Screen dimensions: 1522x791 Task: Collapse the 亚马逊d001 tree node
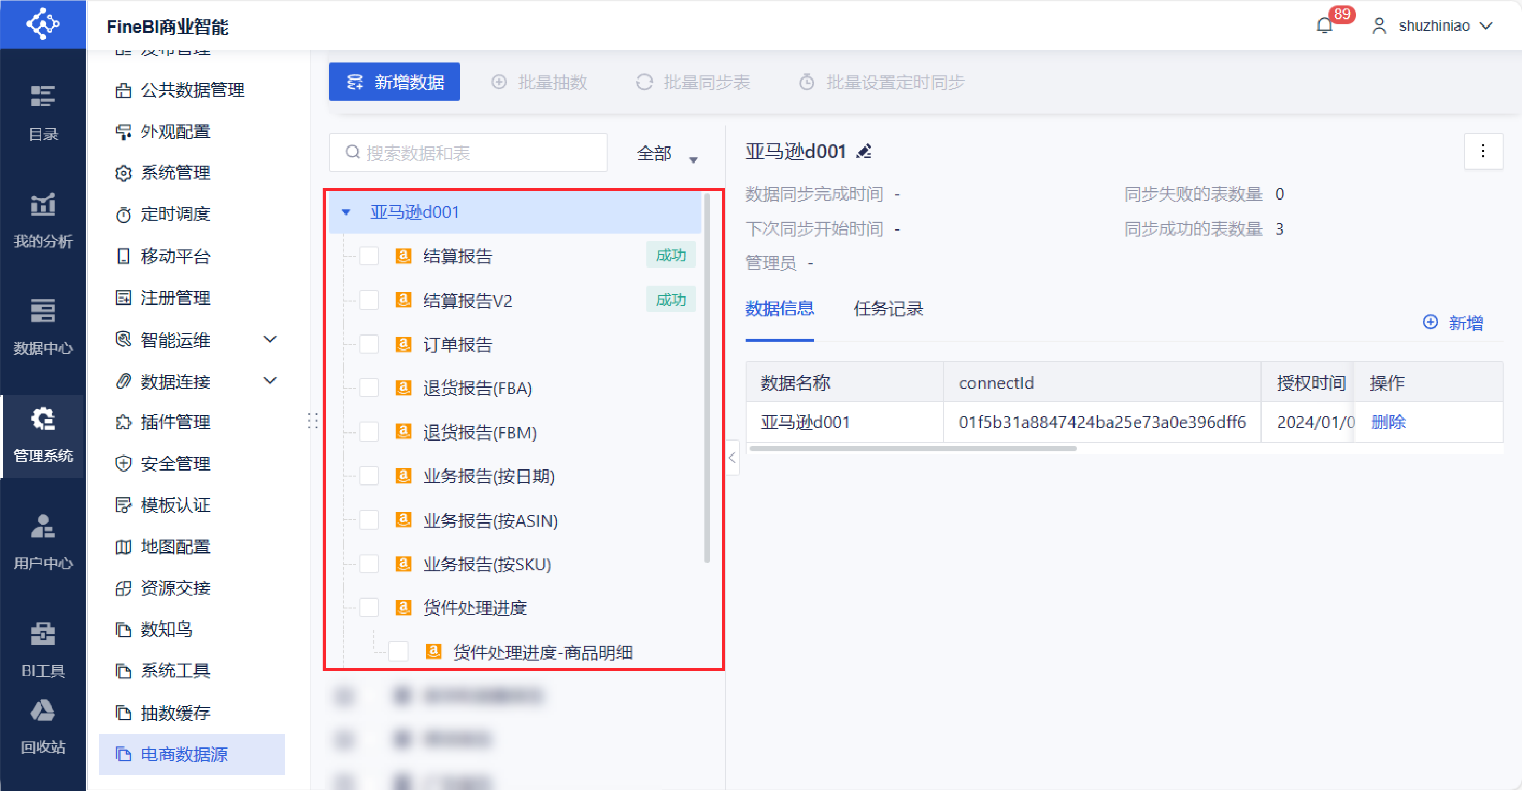point(346,212)
